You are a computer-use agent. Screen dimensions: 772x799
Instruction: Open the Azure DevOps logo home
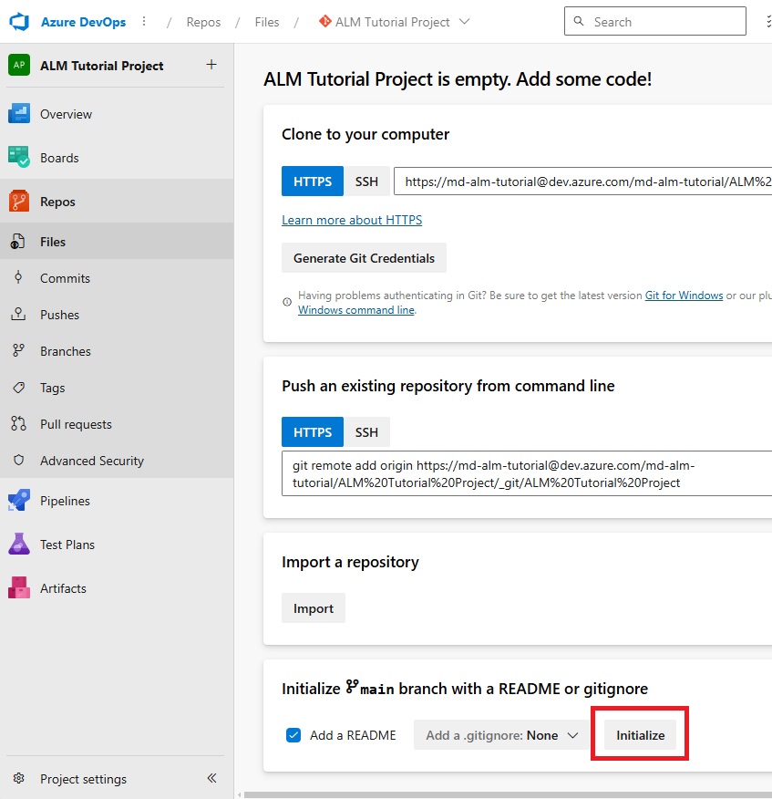pos(19,22)
